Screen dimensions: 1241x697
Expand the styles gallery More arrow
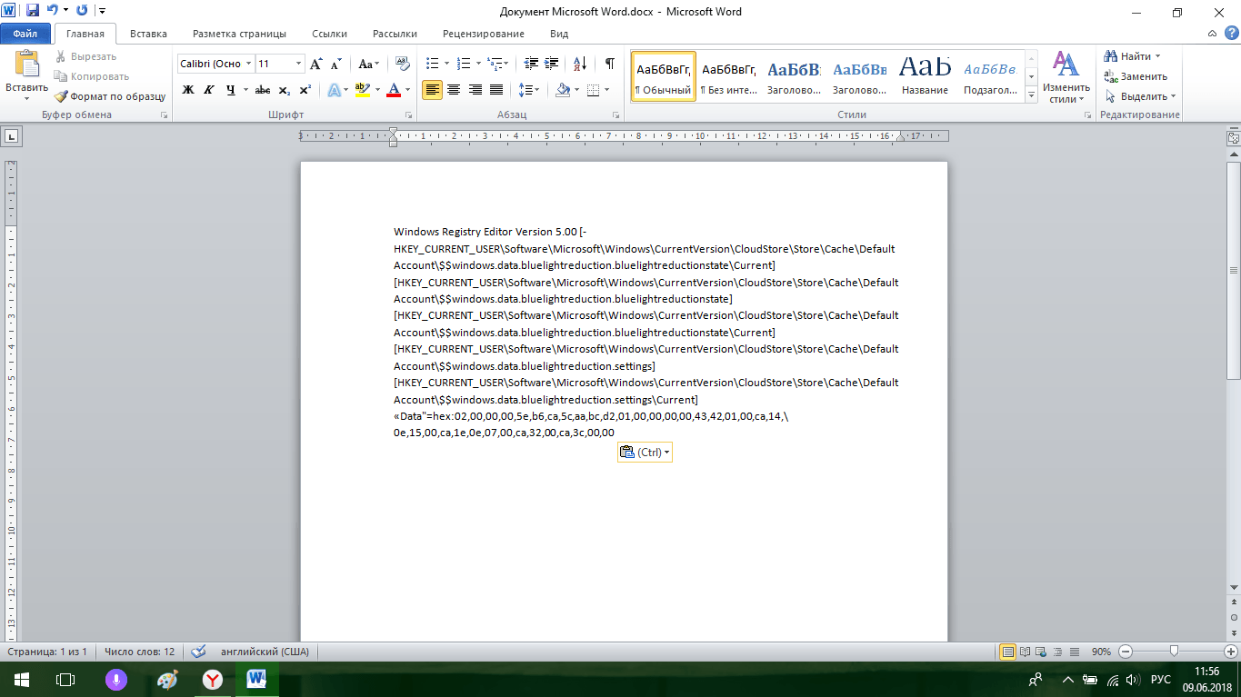(x=1031, y=95)
